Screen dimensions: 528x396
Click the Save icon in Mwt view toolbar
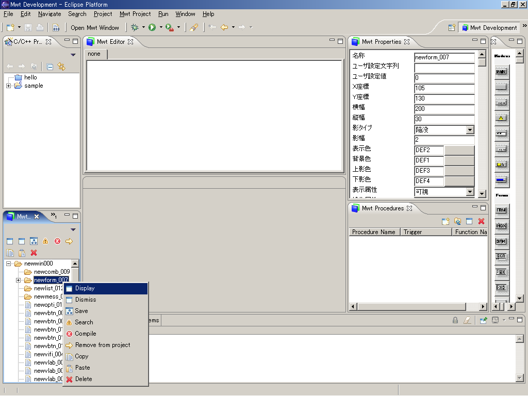click(x=34, y=241)
